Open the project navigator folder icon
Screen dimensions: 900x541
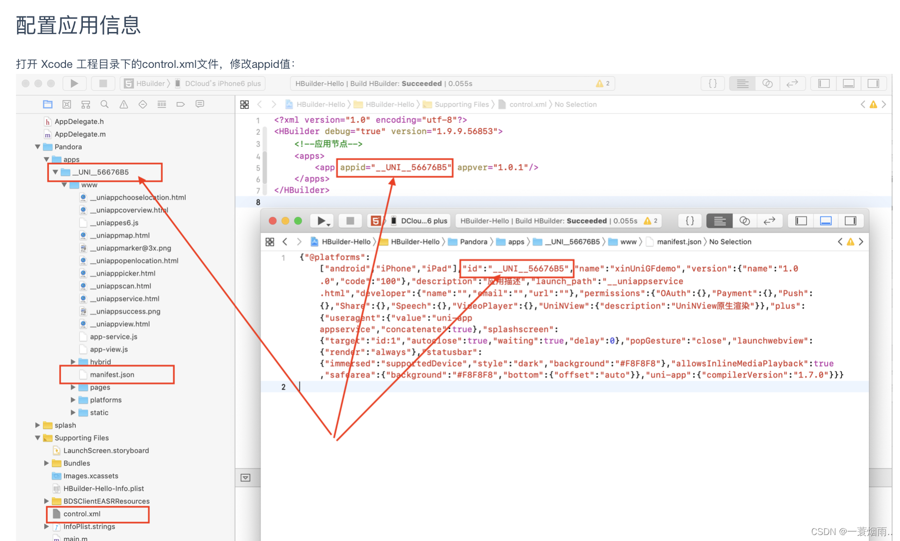(x=48, y=104)
